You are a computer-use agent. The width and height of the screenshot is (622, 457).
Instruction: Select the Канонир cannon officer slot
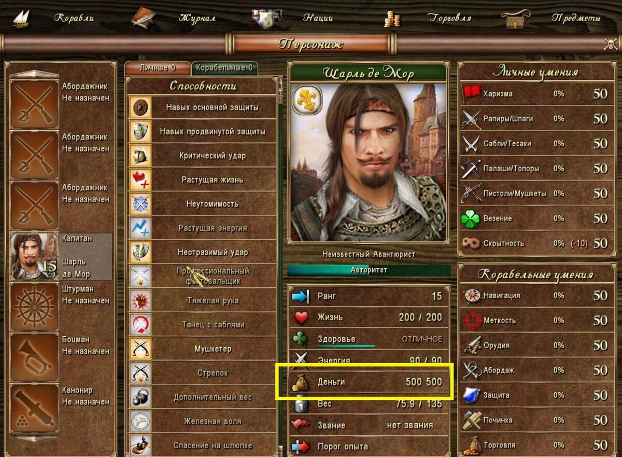[x=34, y=408]
